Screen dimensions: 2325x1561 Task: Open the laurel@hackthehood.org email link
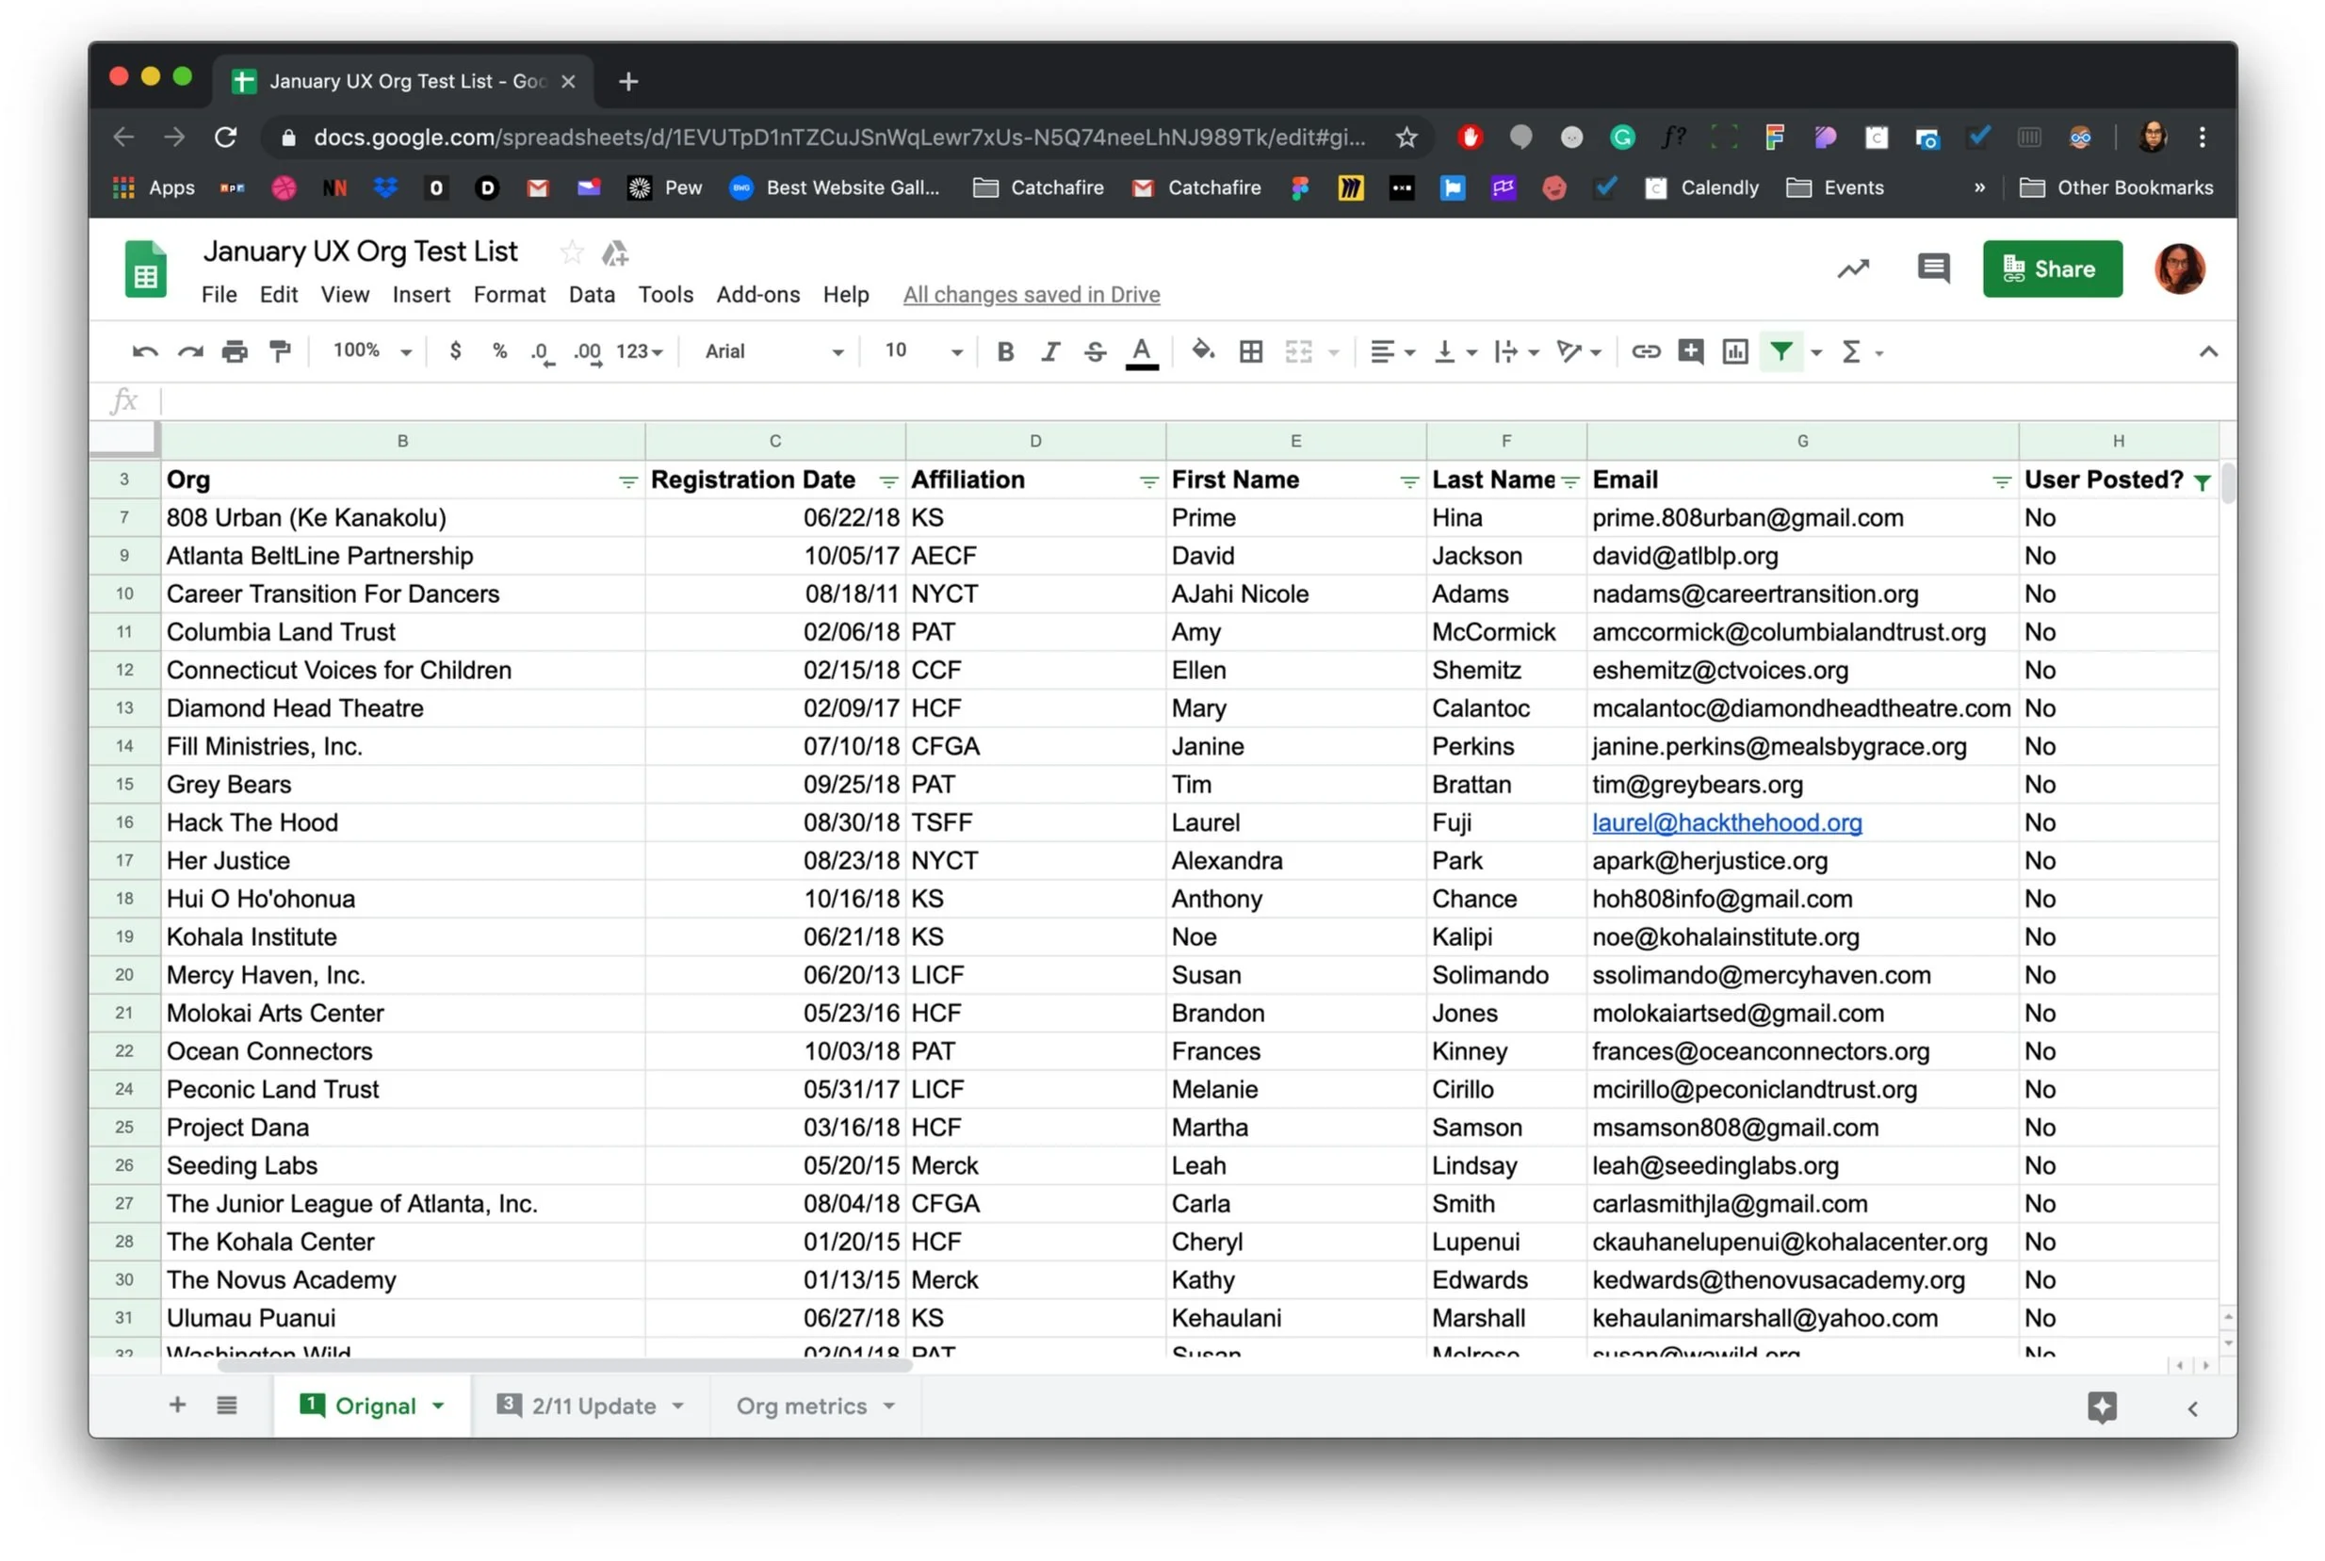click(1726, 822)
